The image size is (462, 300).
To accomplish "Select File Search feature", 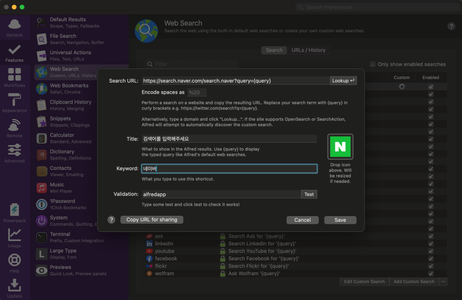I will coord(81,39).
